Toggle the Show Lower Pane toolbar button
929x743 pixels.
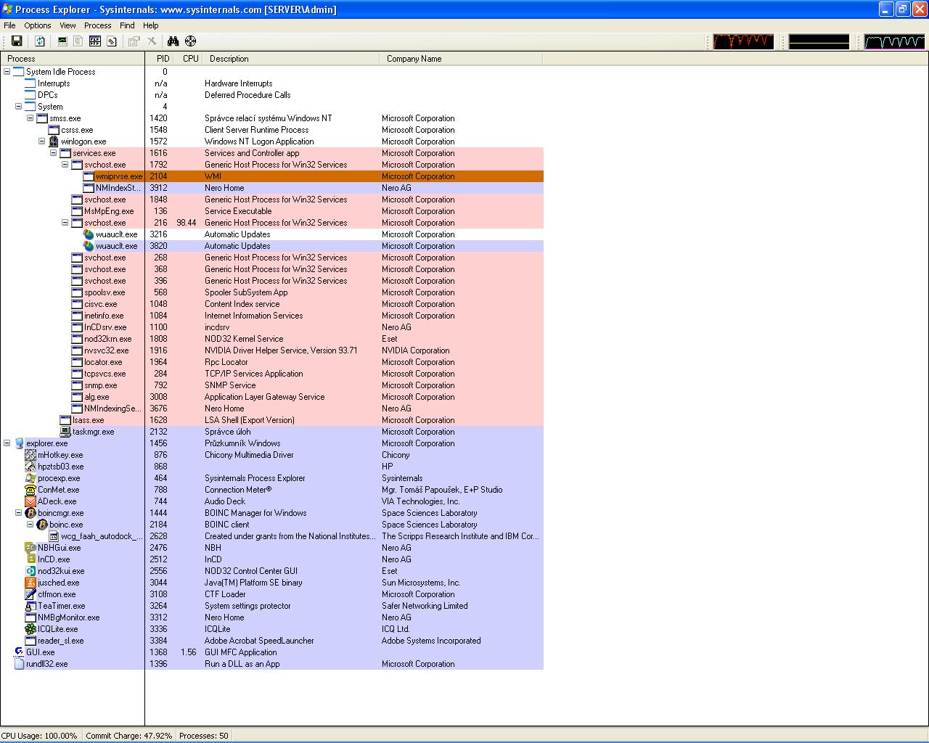click(x=94, y=41)
